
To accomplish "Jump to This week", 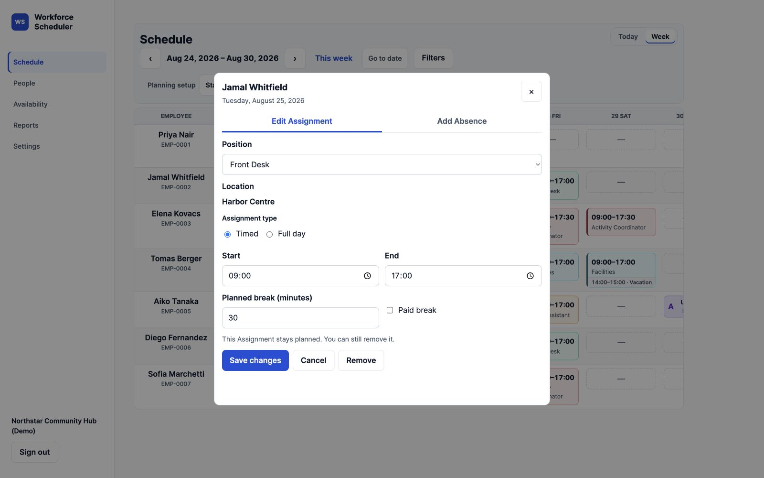I will (x=334, y=58).
